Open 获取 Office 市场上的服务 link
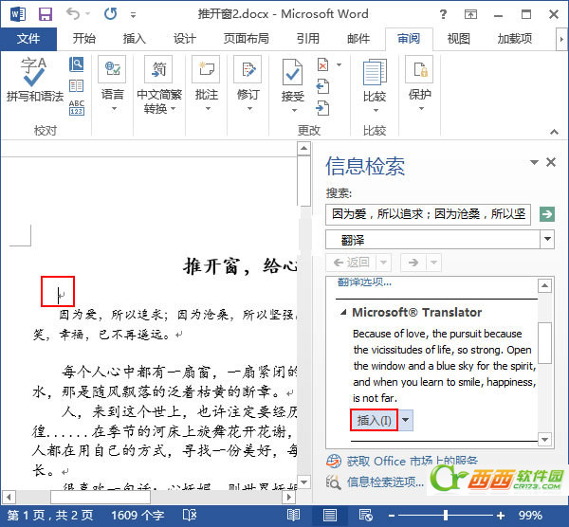Image resolution: width=569 pixels, height=527 pixels. 412,461
